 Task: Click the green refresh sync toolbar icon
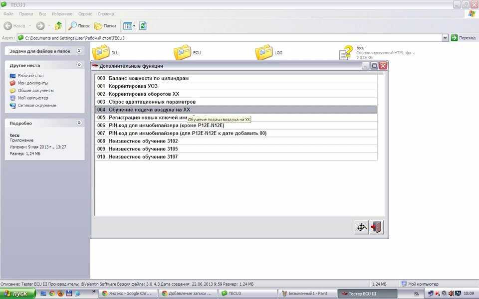coord(143,25)
